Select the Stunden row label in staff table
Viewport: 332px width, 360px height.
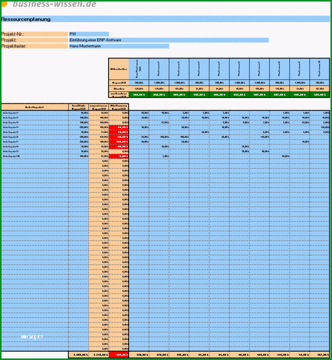coord(118,88)
